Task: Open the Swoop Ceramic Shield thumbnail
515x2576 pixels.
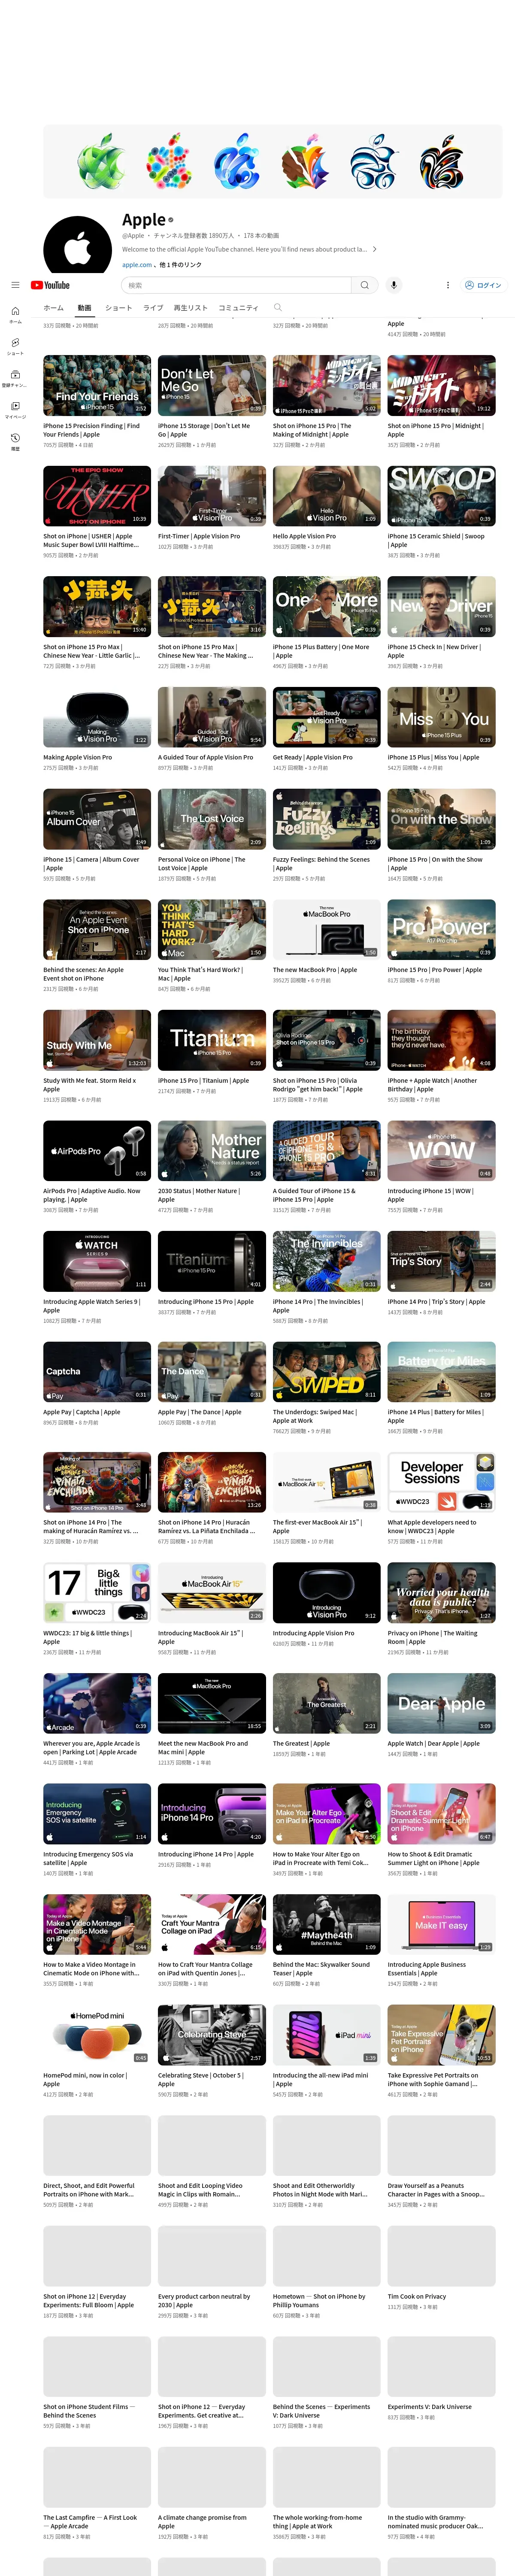Action: [x=442, y=496]
